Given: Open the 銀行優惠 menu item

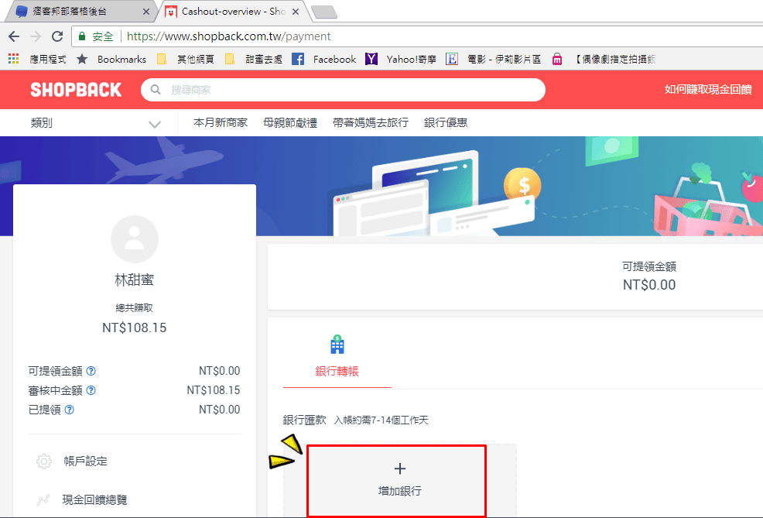Looking at the screenshot, I should point(446,123).
